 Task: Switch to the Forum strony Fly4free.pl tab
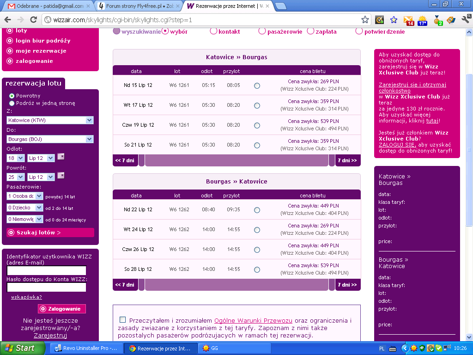pyautogui.click(x=138, y=6)
